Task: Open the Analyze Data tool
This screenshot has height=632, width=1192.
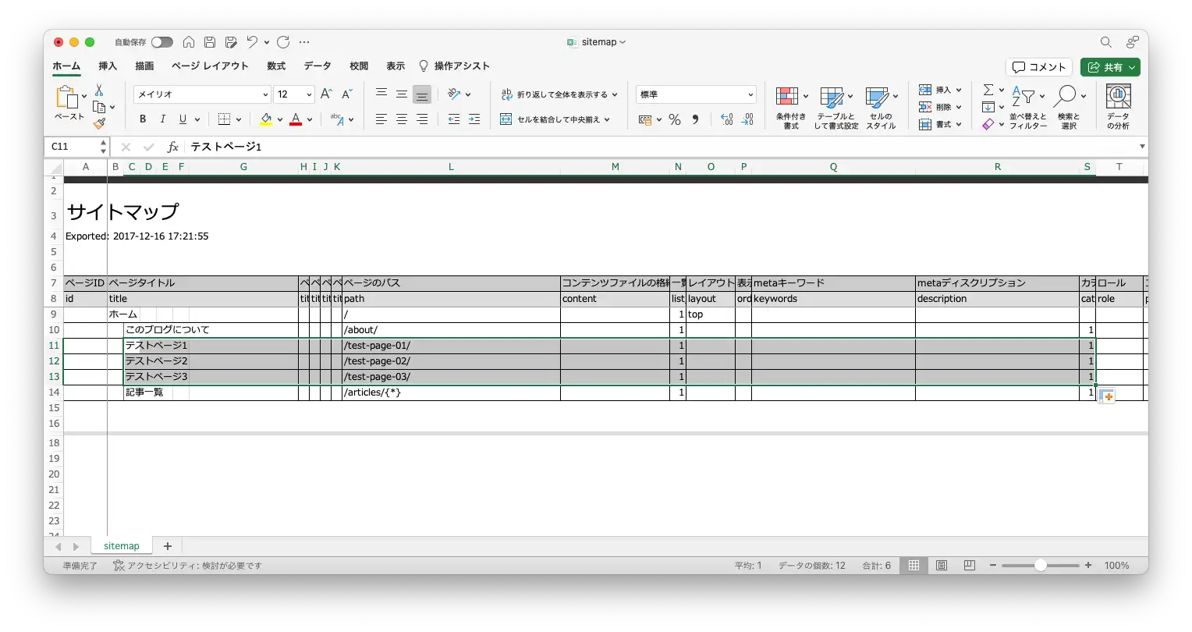Action: (x=1118, y=107)
